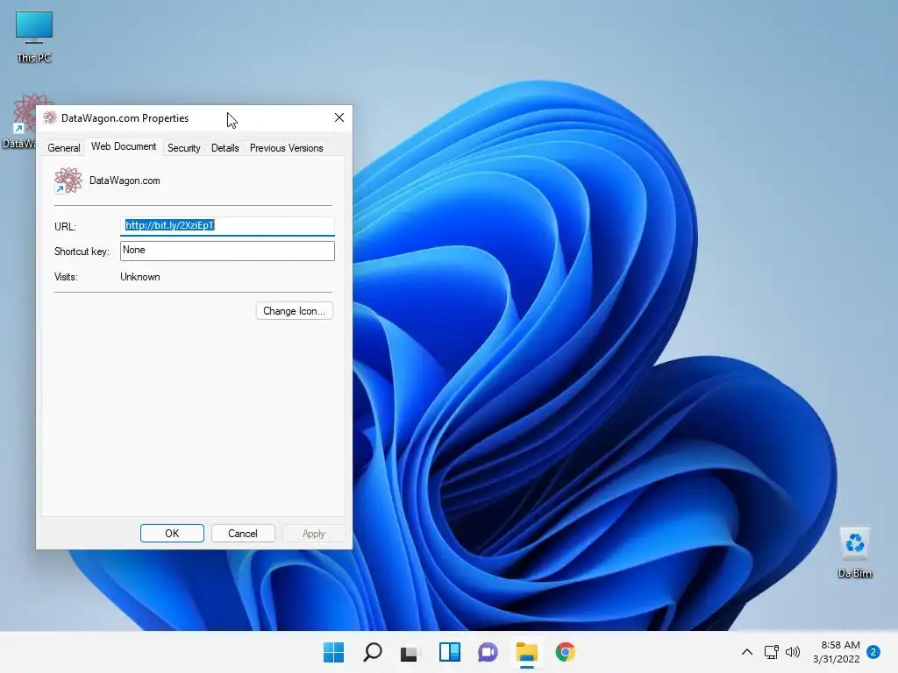Open Task View on the taskbar
The width and height of the screenshot is (898, 673).
point(409,652)
